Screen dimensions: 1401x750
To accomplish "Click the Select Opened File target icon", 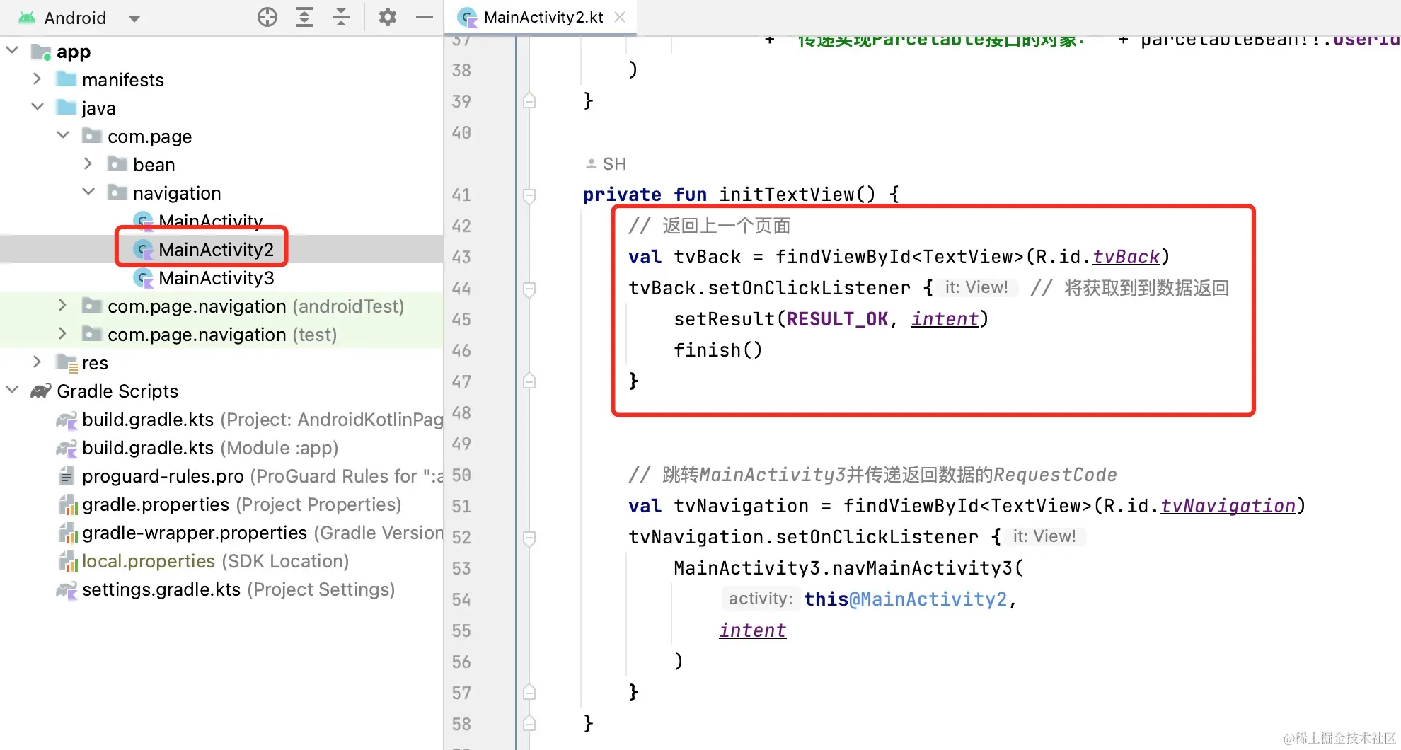I will (267, 17).
